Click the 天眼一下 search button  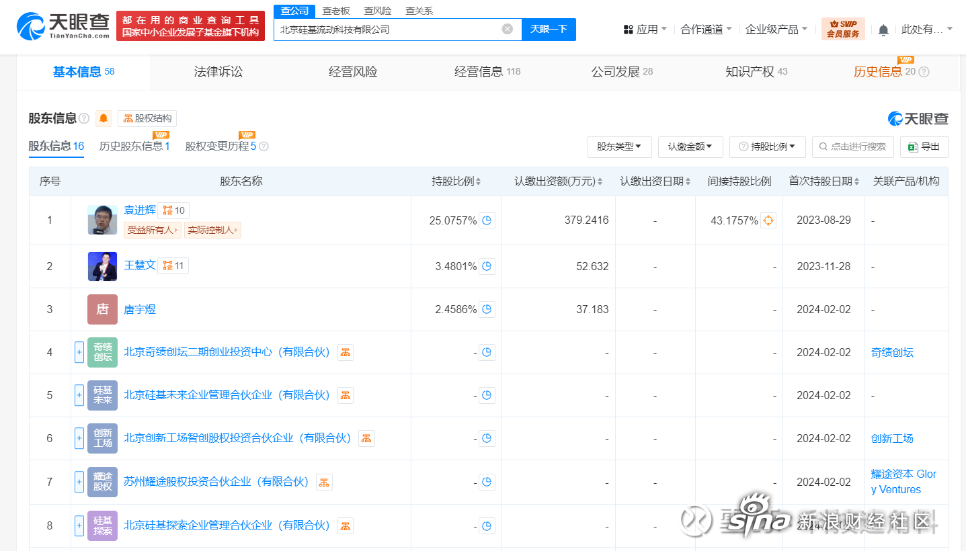pyautogui.click(x=549, y=30)
